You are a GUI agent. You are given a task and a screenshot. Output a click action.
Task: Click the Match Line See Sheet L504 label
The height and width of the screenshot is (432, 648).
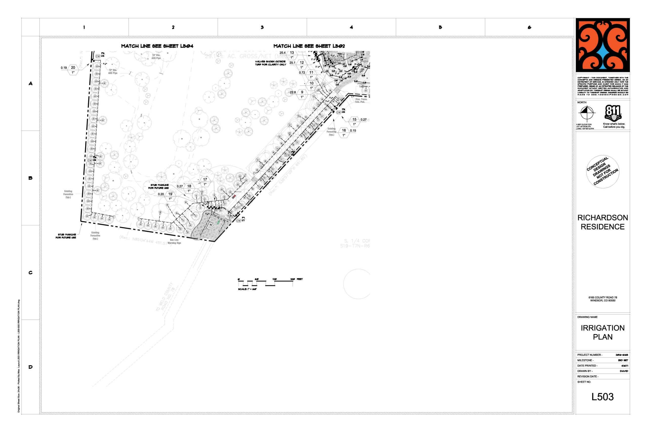(157, 46)
